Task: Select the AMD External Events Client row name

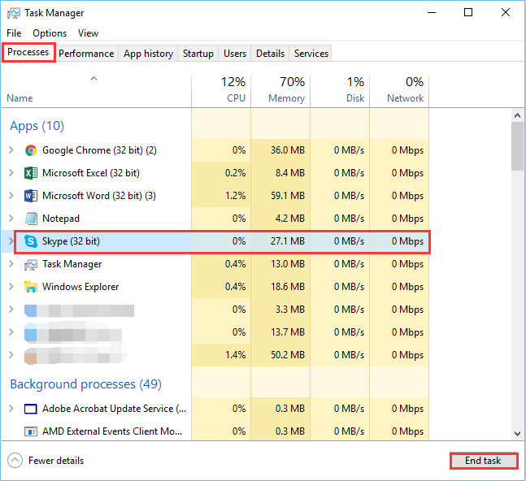Action: (112, 431)
